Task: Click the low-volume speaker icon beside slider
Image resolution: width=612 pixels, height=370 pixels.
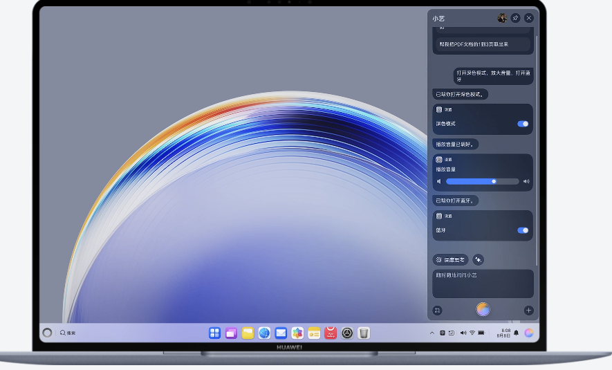Action: pyautogui.click(x=438, y=181)
